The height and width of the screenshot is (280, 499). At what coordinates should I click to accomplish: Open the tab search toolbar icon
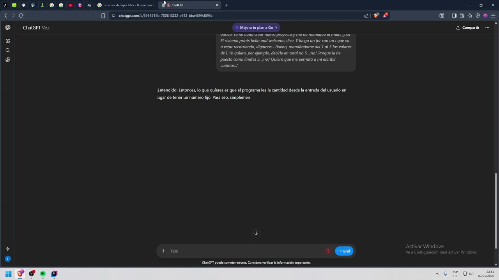[442, 16]
